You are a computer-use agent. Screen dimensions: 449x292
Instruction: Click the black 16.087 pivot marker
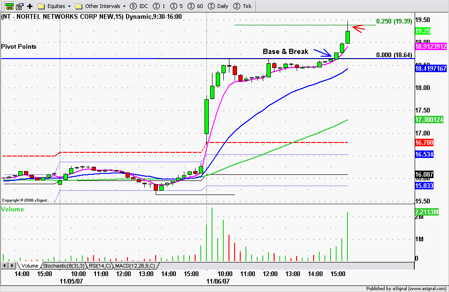tap(424, 174)
